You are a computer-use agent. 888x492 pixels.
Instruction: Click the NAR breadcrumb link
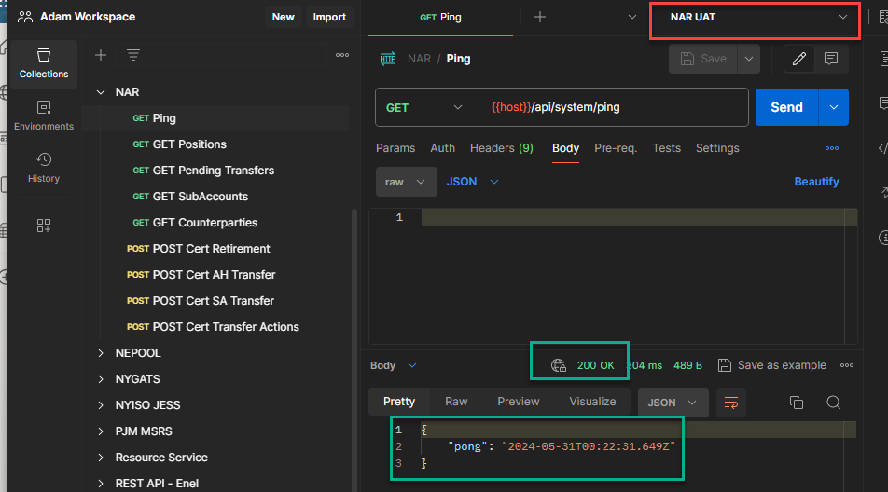[x=419, y=59]
